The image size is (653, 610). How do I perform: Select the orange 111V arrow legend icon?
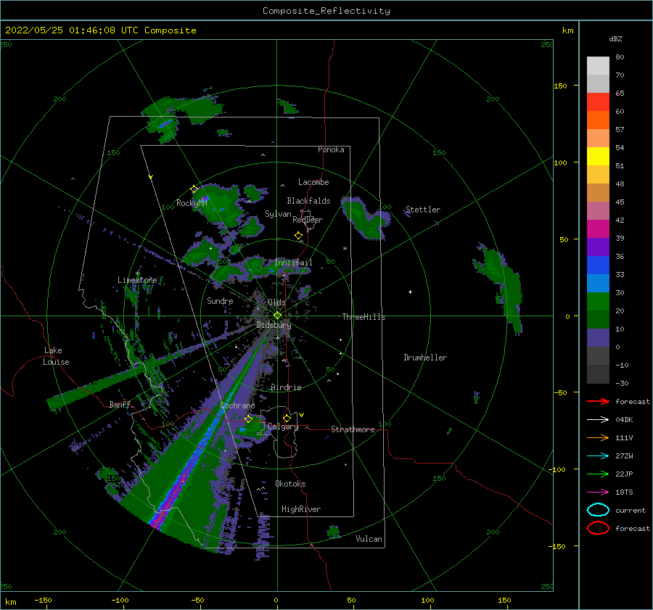point(598,437)
